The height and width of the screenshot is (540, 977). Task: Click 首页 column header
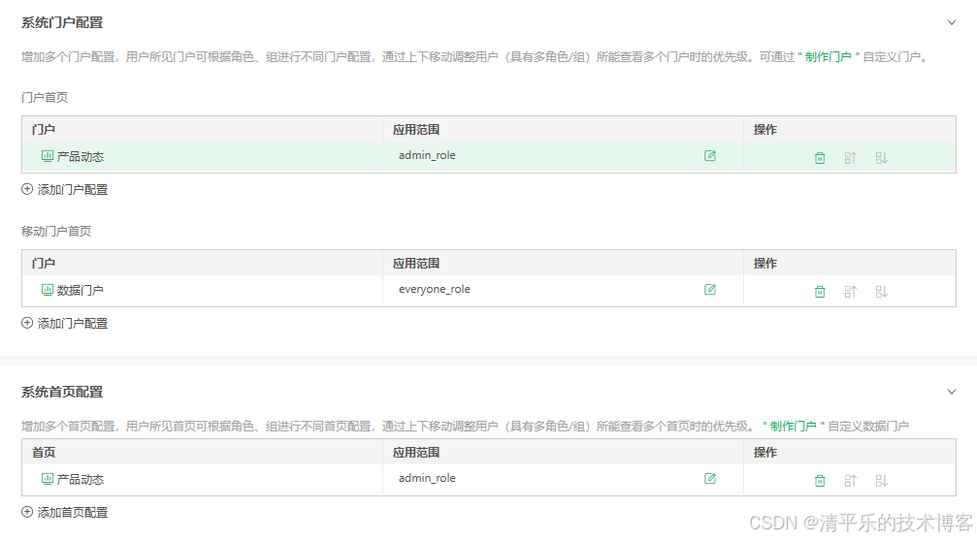44,453
